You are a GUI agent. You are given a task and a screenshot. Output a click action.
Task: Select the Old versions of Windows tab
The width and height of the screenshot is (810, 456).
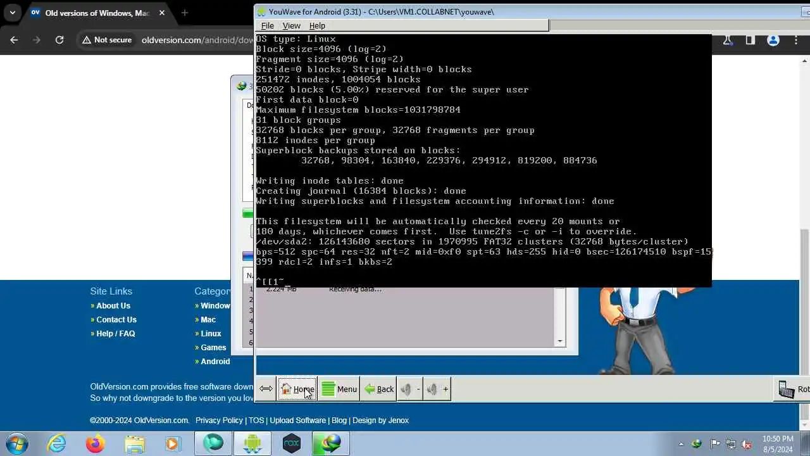[97, 13]
